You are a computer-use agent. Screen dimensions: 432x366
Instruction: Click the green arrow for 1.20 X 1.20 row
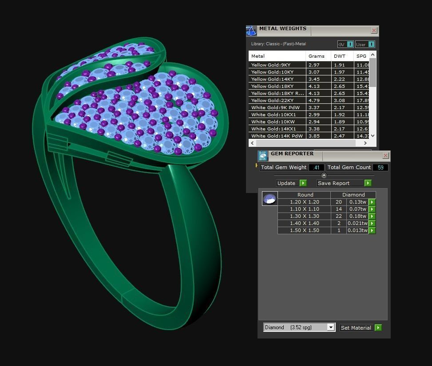pos(372,202)
